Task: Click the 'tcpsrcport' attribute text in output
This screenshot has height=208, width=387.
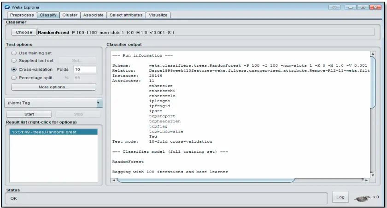Action: coord(162,116)
